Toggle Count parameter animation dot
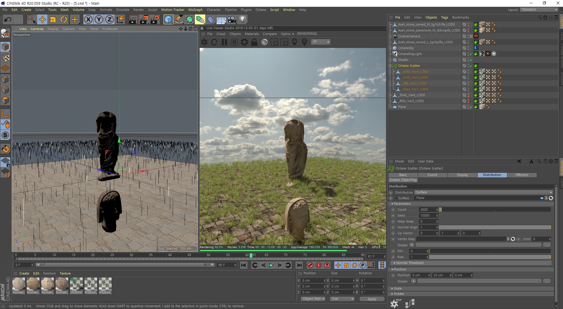 [393, 210]
